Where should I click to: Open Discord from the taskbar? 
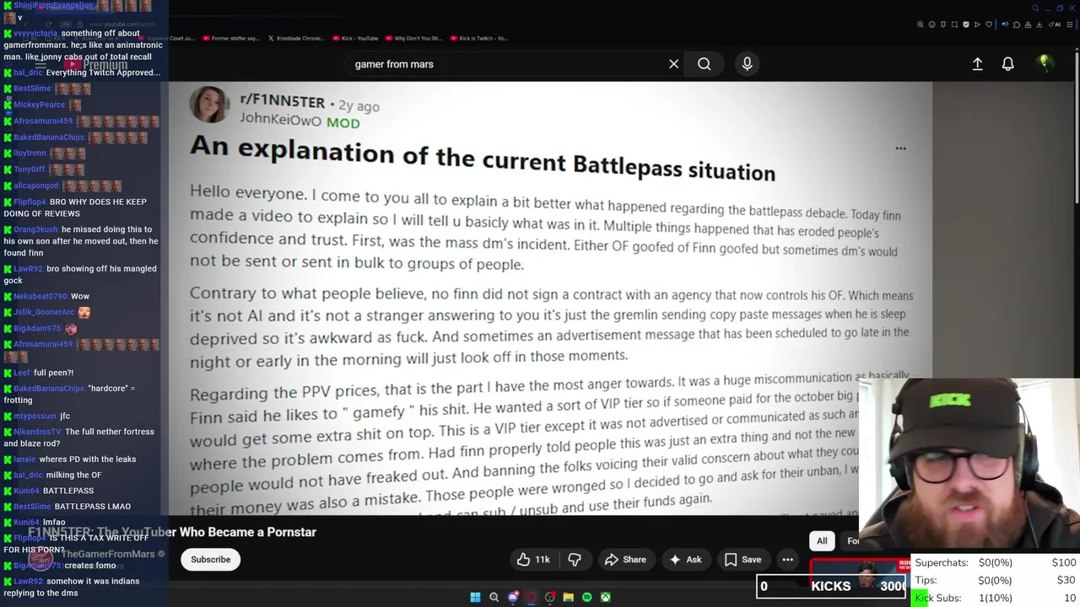513,597
